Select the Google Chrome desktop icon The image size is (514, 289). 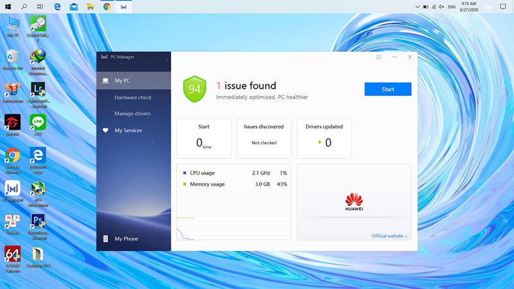12,161
